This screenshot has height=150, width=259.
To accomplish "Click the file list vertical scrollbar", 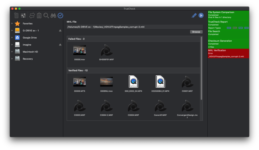I will coord(201,68).
